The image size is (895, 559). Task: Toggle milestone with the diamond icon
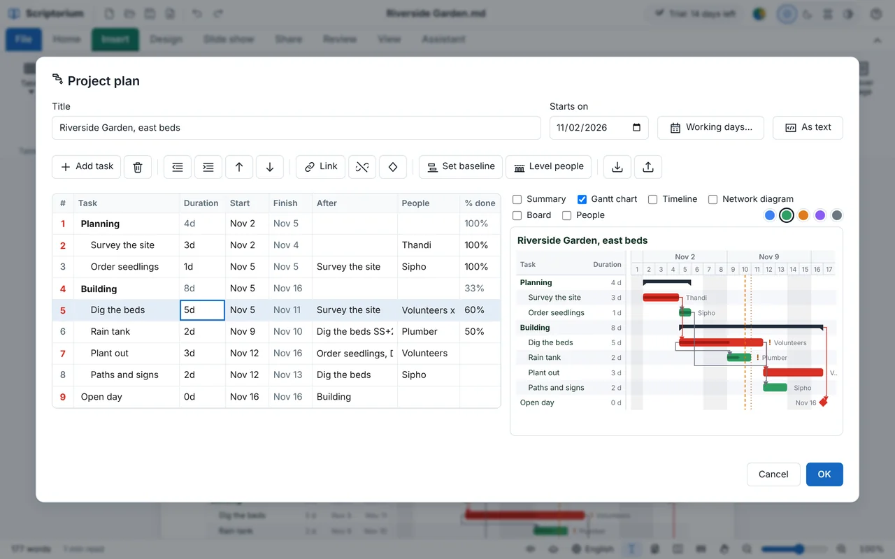pos(393,167)
